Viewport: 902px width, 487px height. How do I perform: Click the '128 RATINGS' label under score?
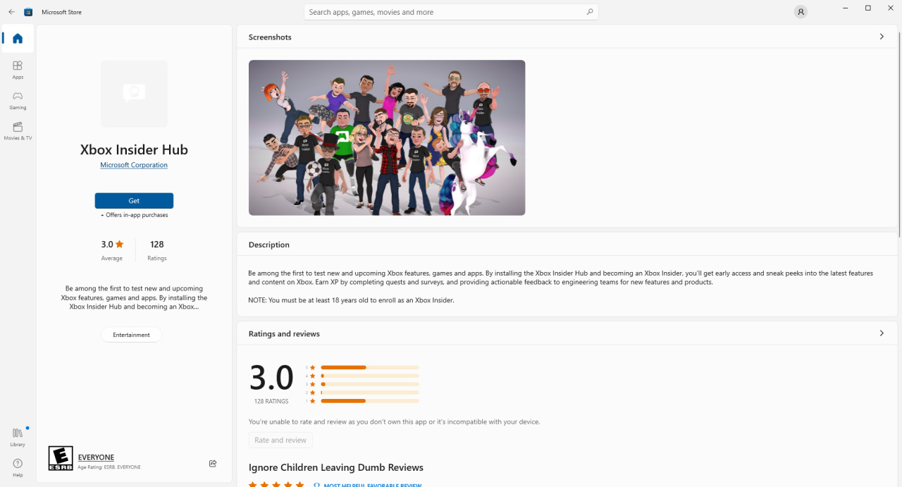(x=271, y=401)
